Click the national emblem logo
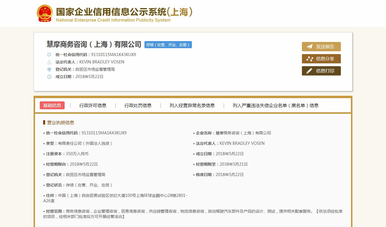Image resolution: width=386 pixels, height=227 pixels. click(x=45, y=13)
